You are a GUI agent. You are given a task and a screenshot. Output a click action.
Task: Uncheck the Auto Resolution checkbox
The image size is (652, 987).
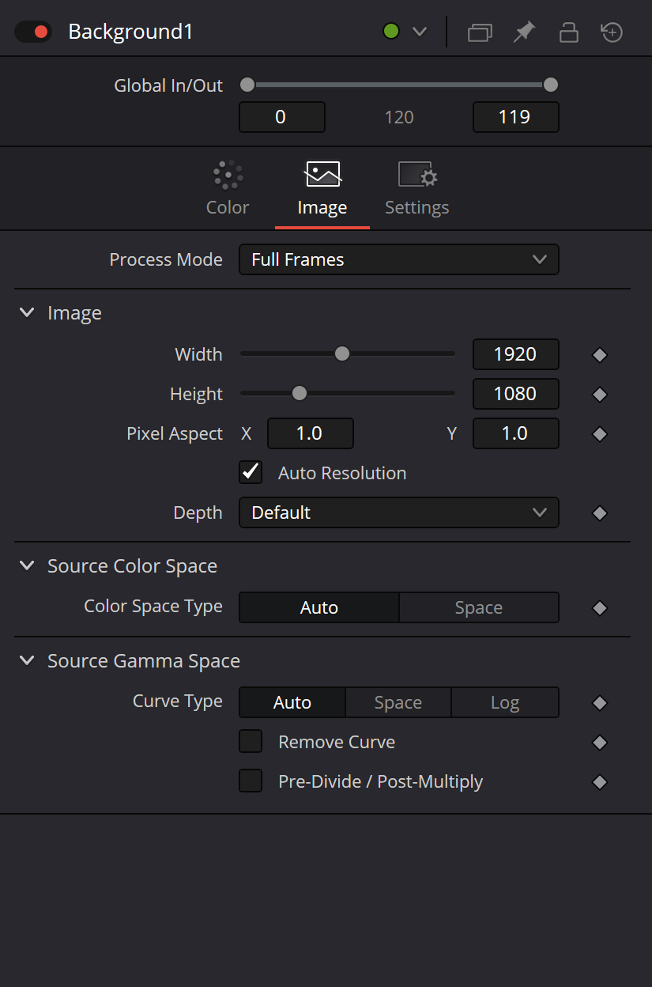click(x=251, y=473)
